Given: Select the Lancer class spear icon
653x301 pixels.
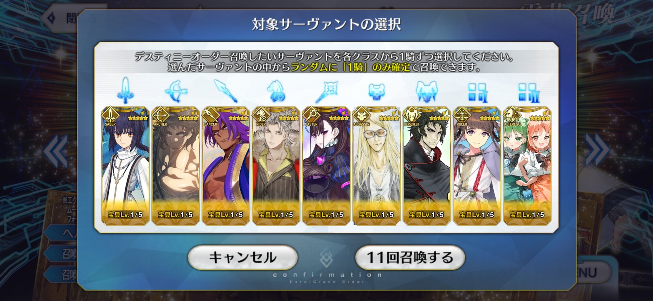Looking at the screenshot, I should coord(226,91).
